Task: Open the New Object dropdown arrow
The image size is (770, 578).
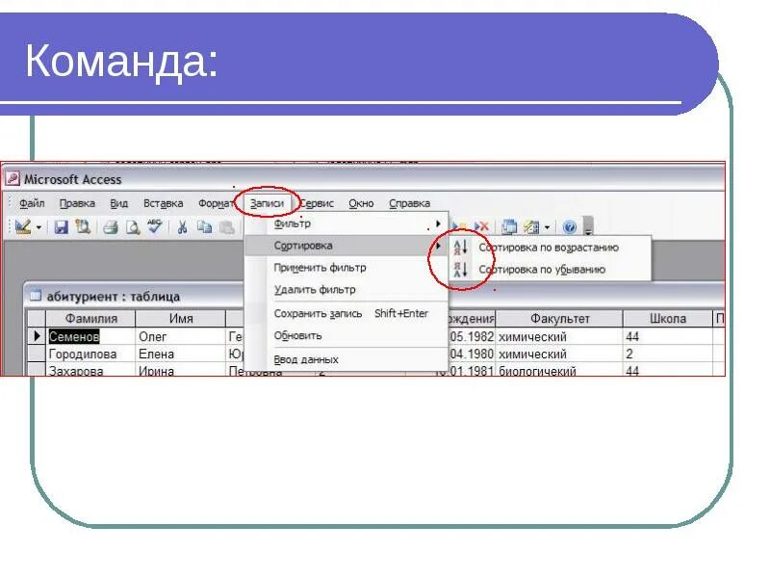Action: (547, 227)
